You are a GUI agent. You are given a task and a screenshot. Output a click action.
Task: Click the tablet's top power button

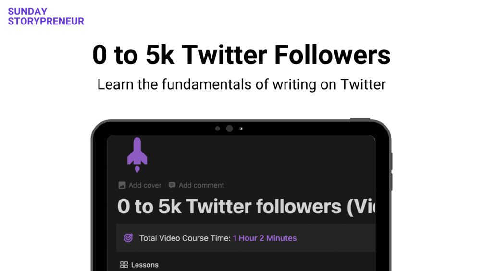point(360,119)
